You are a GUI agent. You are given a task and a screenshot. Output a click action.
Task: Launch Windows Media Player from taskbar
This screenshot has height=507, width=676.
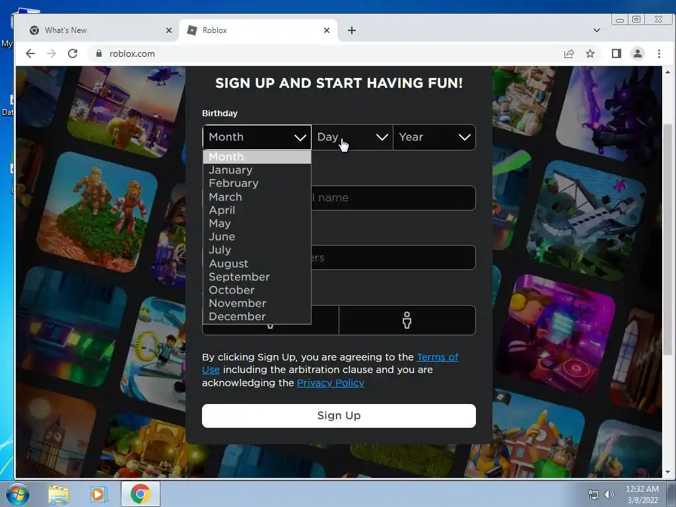point(98,494)
